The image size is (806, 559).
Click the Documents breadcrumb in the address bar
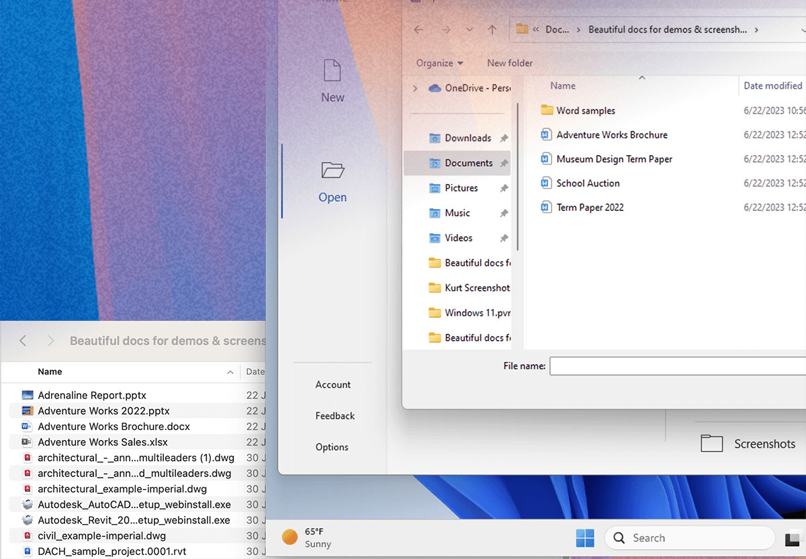coord(556,29)
